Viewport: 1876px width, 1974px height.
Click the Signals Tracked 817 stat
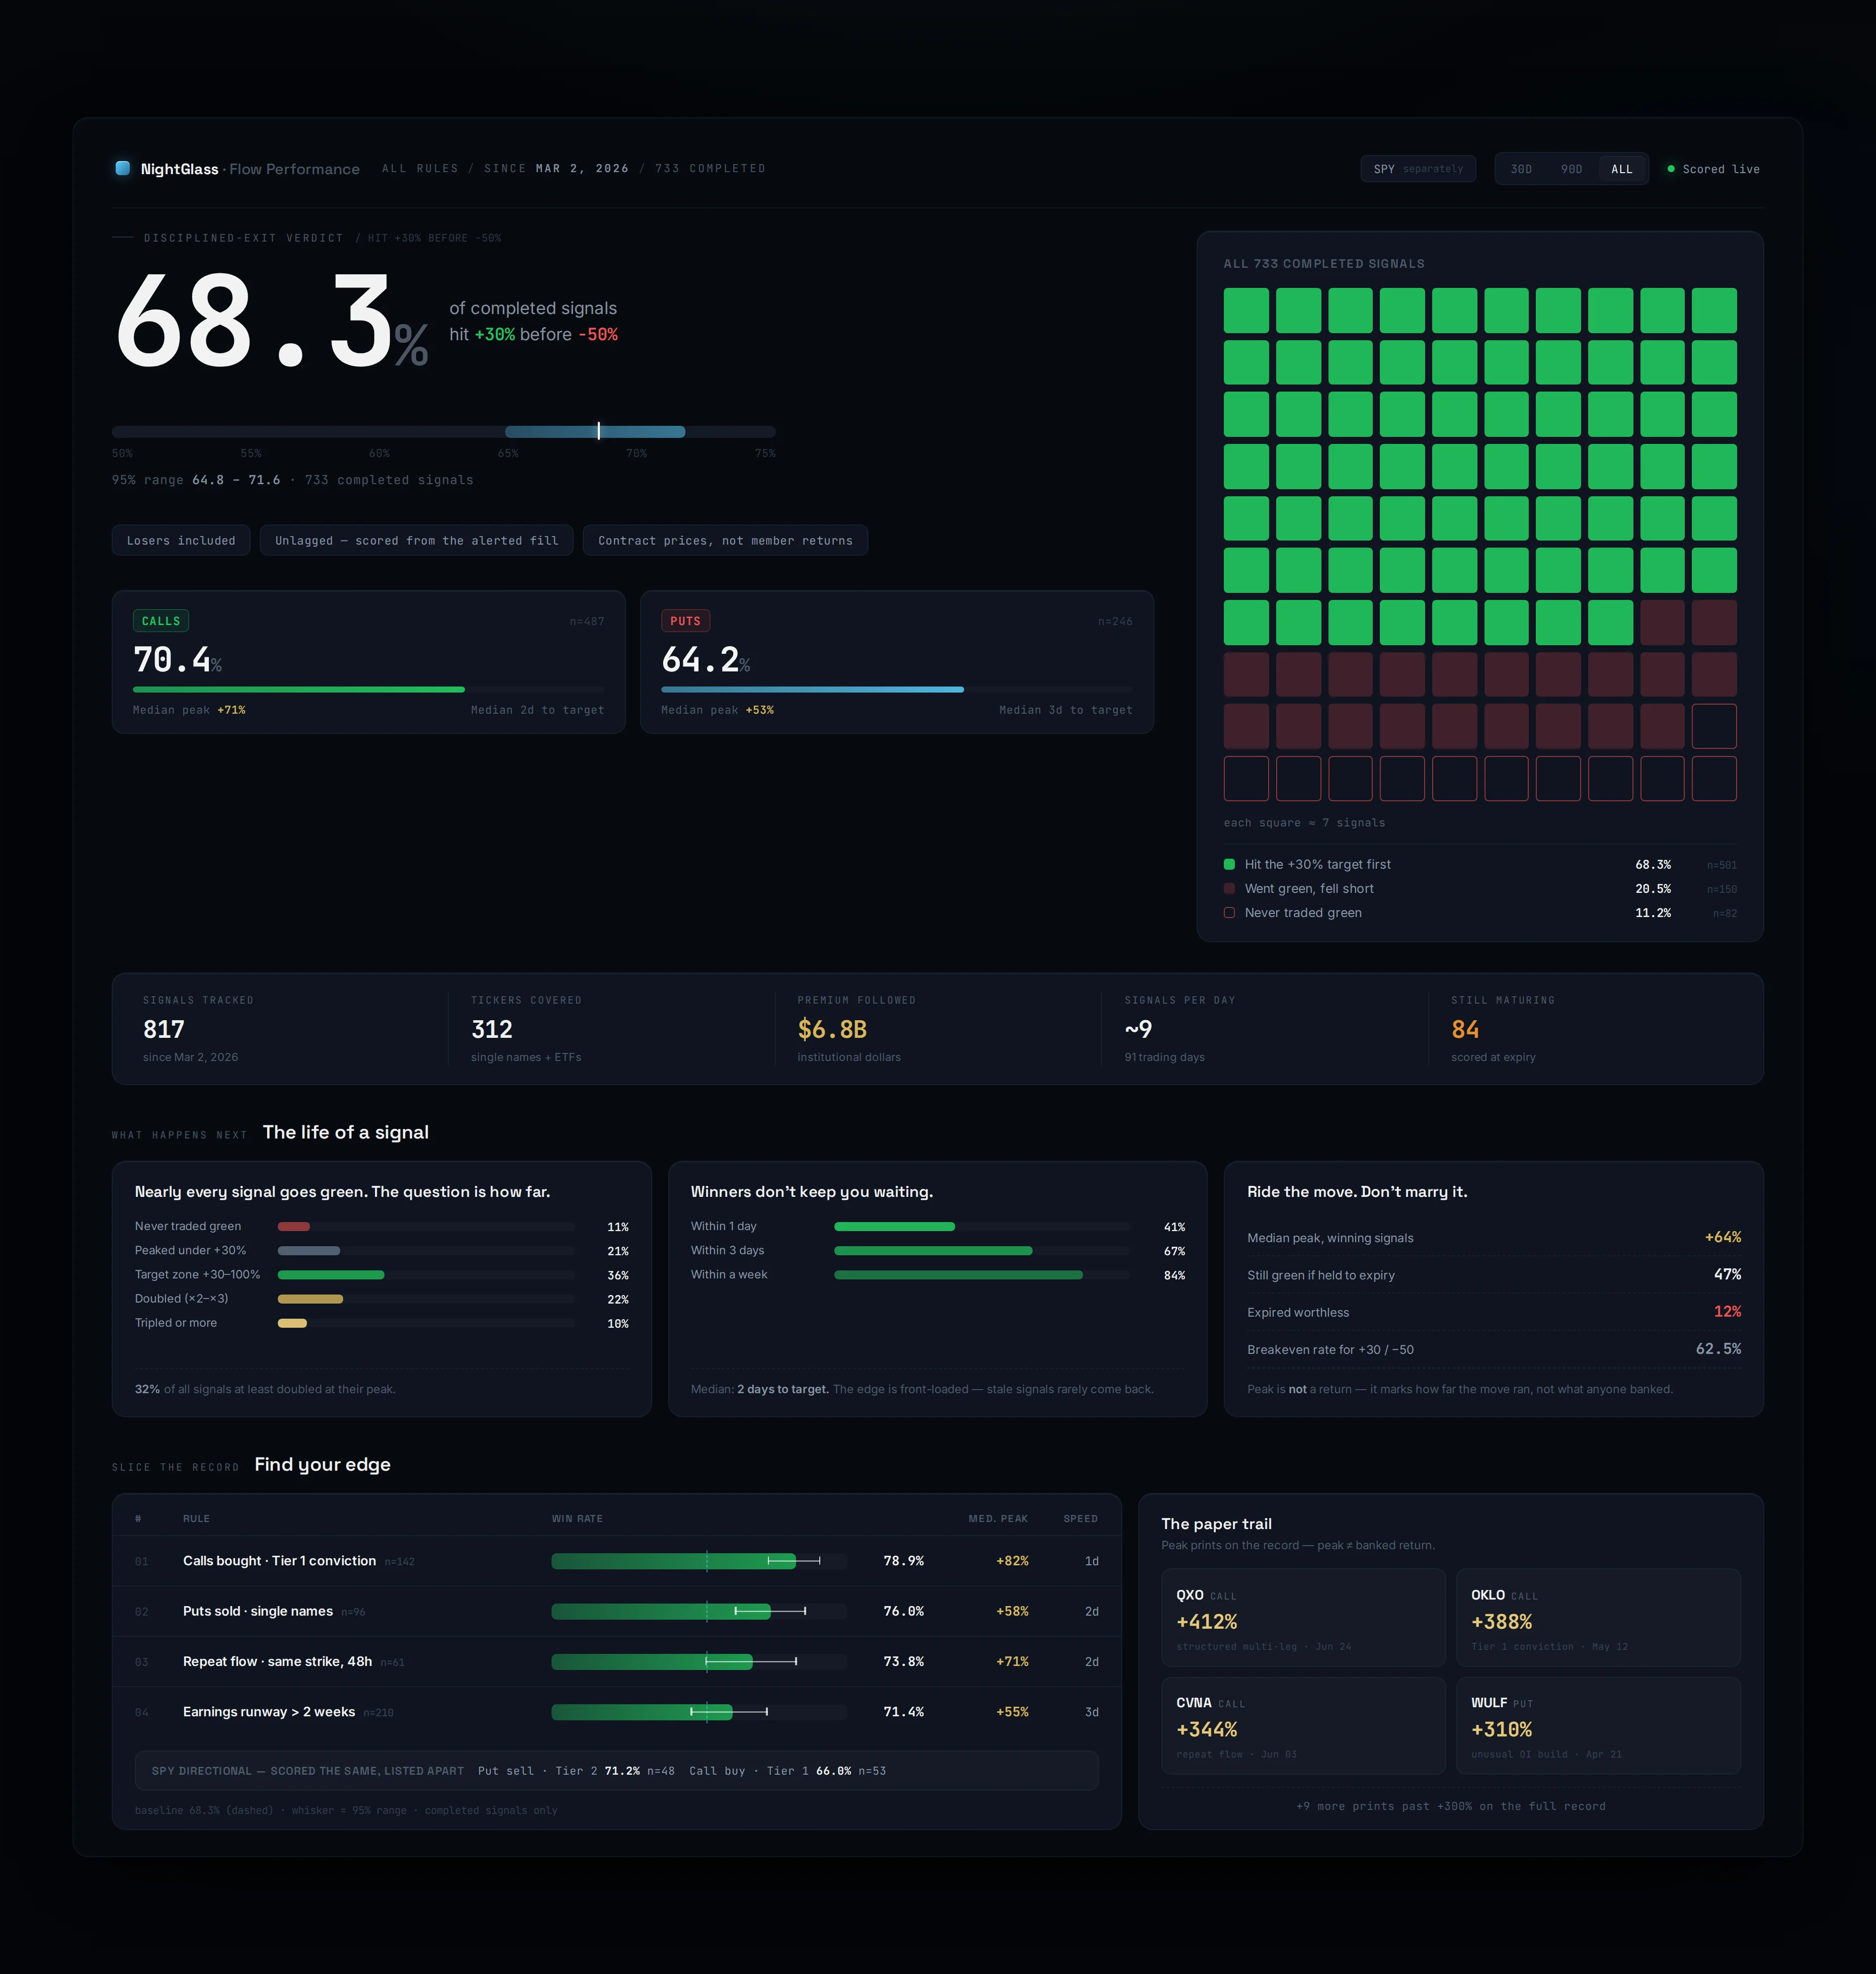(198, 1028)
